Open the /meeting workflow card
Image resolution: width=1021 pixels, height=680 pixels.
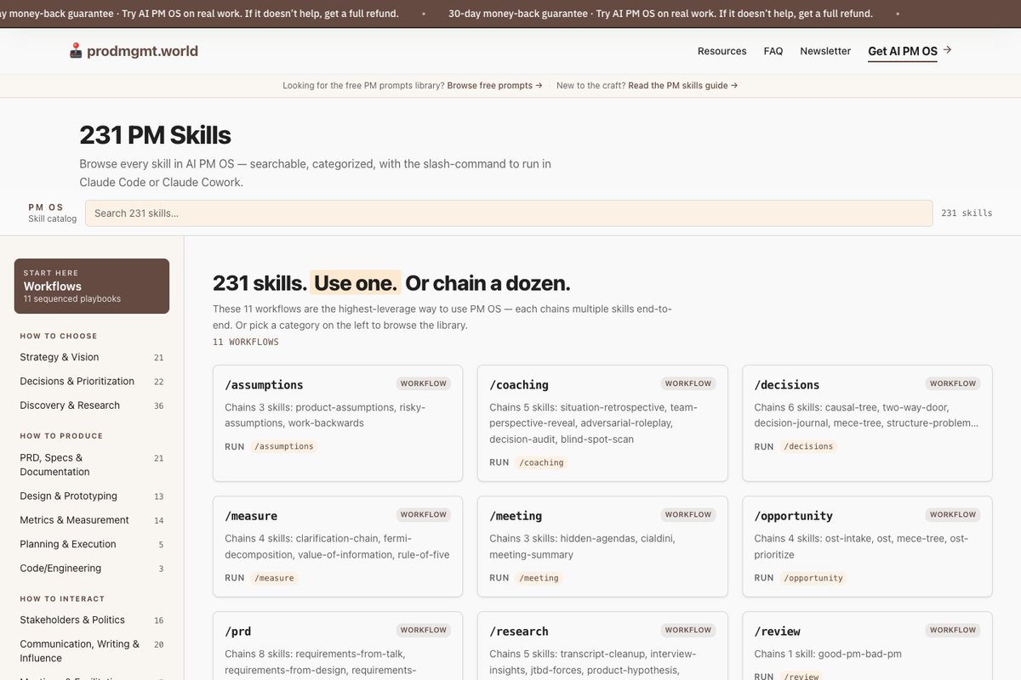click(602, 547)
